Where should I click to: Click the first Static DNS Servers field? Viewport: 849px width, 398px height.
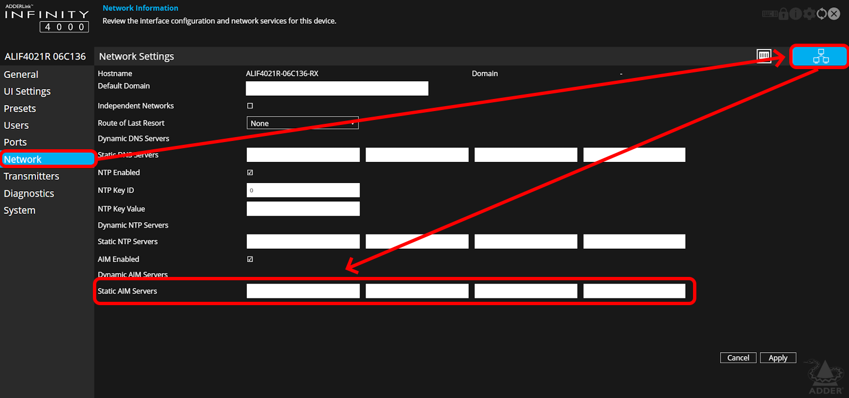[303, 155]
